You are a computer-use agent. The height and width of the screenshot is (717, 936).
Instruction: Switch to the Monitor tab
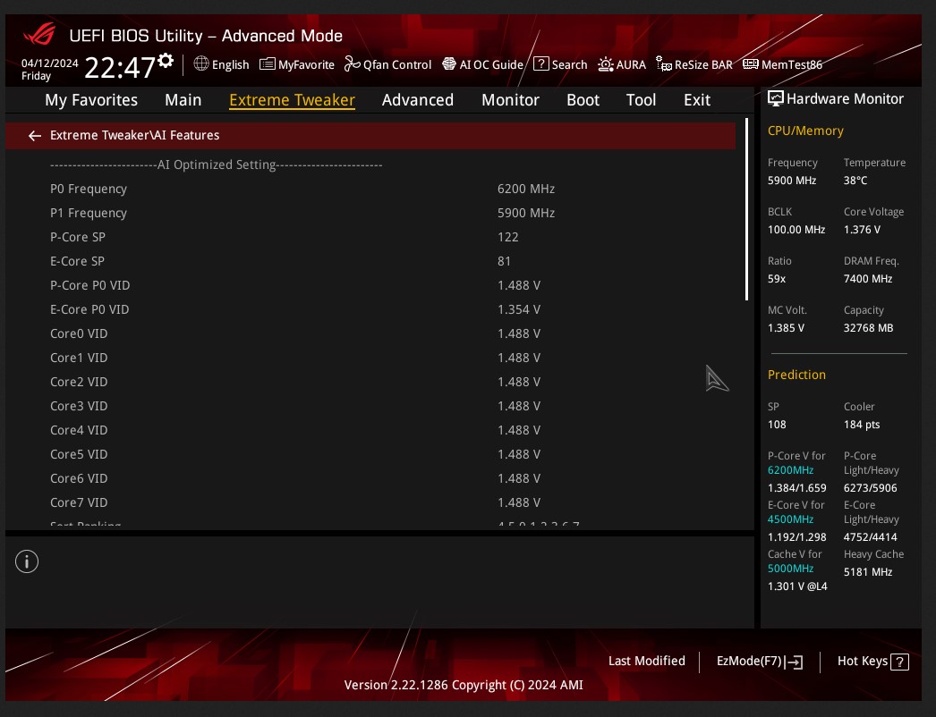tap(510, 99)
